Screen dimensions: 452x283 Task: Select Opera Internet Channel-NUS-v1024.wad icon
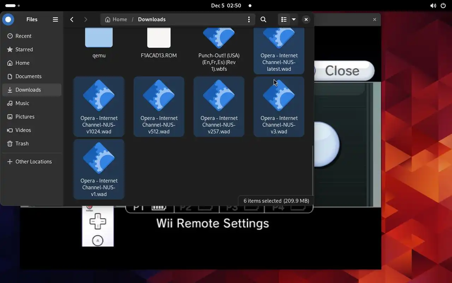pos(99,95)
